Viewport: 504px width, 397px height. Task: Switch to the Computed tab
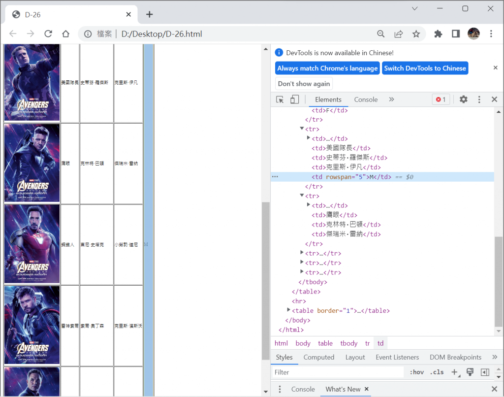pyautogui.click(x=319, y=357)
